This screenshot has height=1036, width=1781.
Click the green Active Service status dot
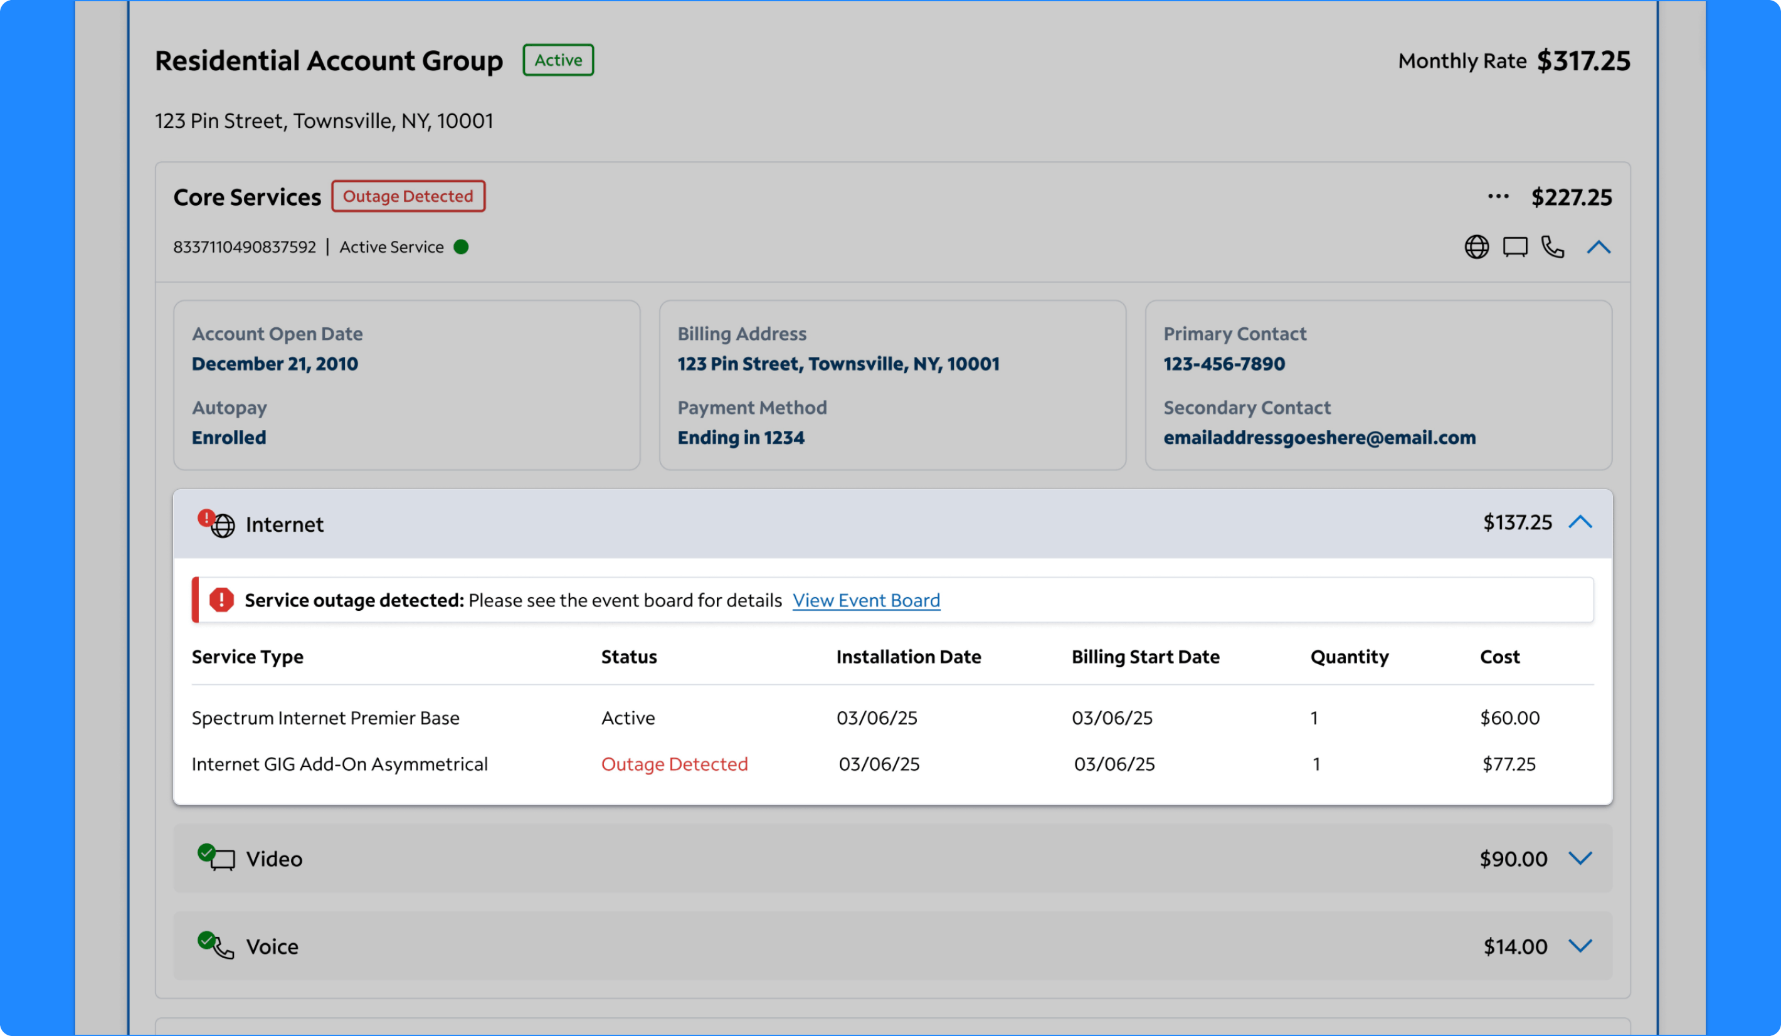tap(461, 246)
